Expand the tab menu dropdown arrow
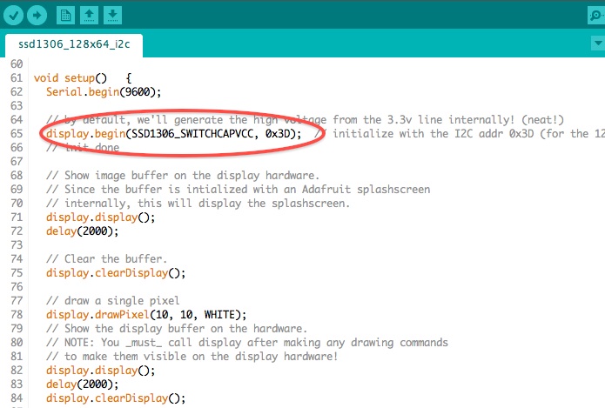 click(x=598, y=43)
